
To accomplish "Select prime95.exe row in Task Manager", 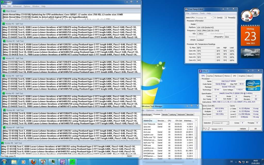I will point(168,151).
